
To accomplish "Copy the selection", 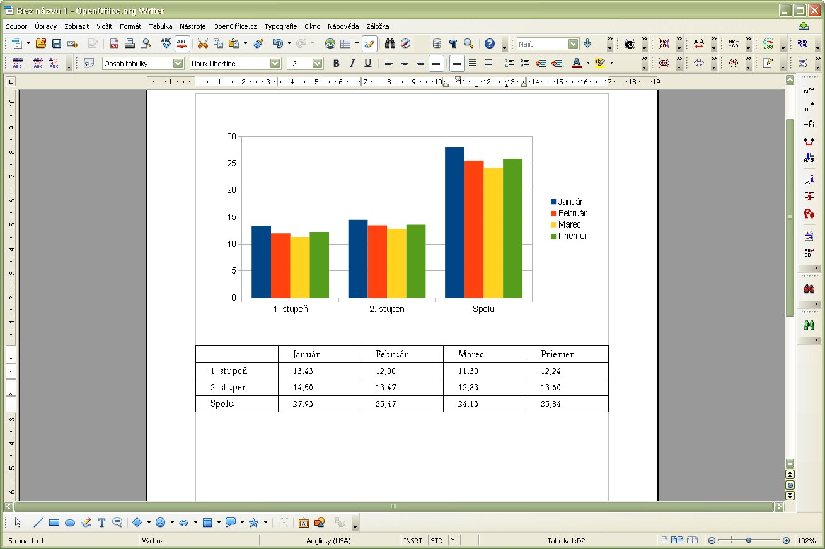I will coord(218,43).
